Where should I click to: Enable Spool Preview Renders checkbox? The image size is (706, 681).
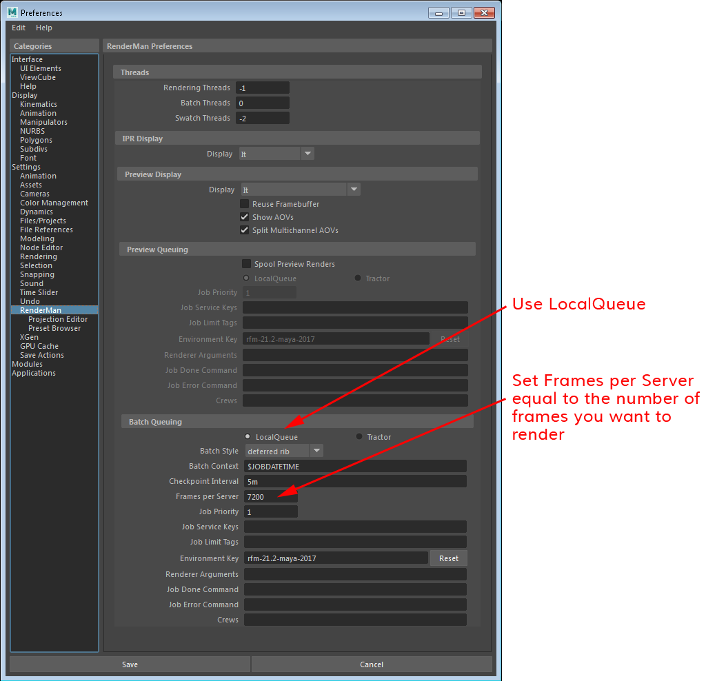pyautogui.click(x=246, y=264)
